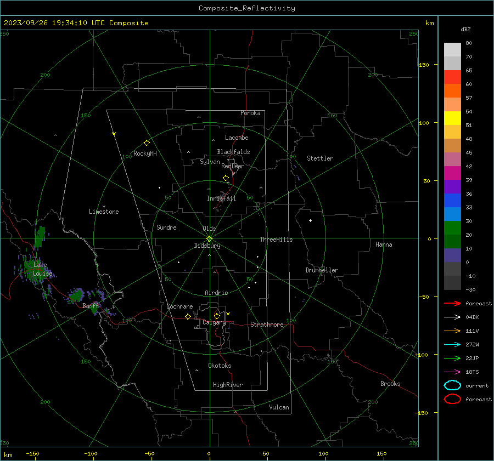Click the Vulcan city label
494x461 pixels.
click(x=279, y=407)
